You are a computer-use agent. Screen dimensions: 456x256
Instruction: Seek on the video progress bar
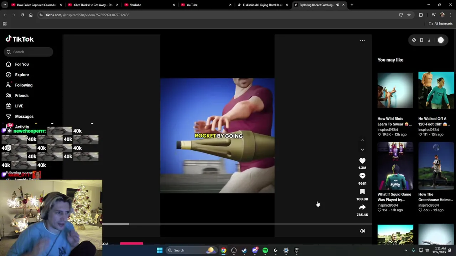pos(237,224)
